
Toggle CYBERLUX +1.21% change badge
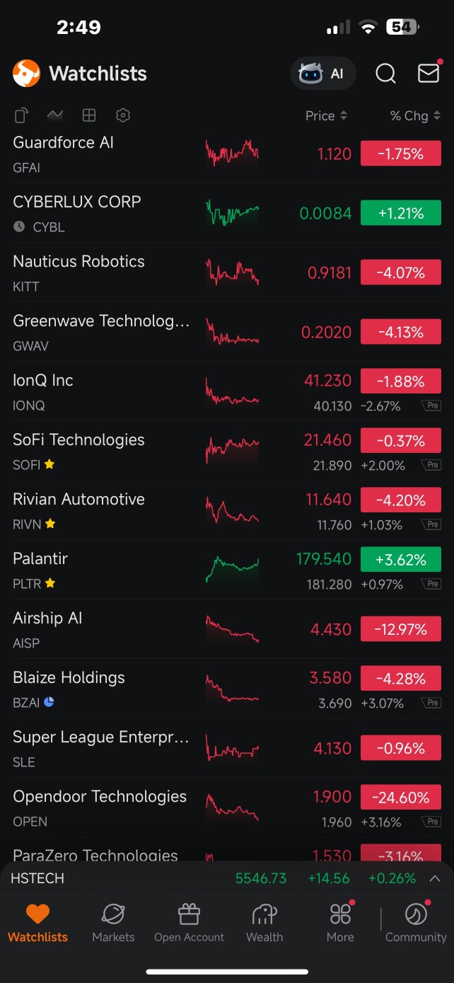401,213
